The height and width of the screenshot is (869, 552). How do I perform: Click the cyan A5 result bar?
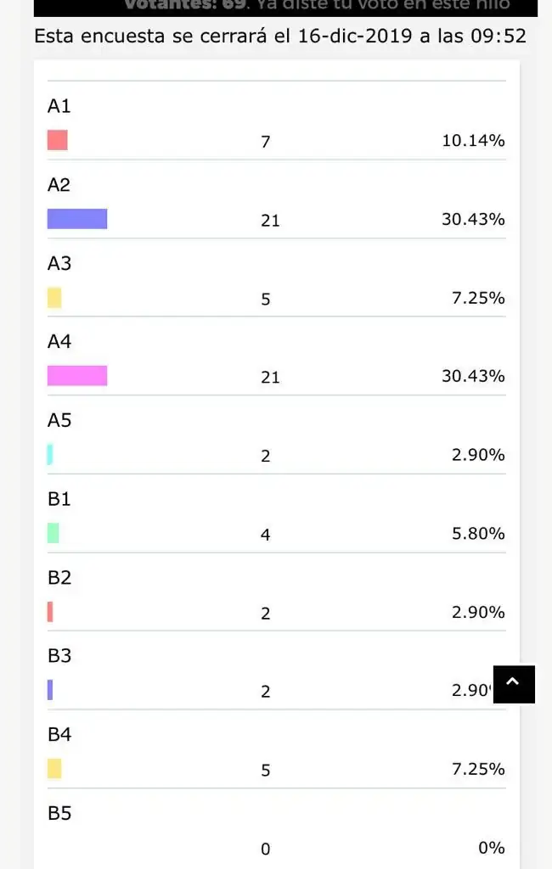coord(50,455)
